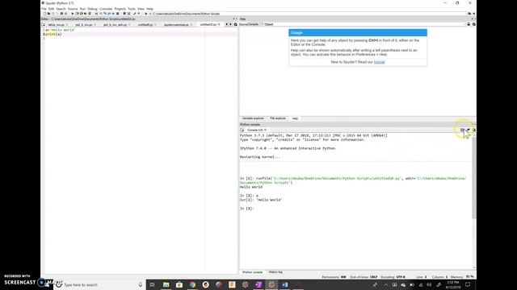The width and height of the screenshot is (517, 290).
Task: Switch to the History log tab
Action: point(275,272)
